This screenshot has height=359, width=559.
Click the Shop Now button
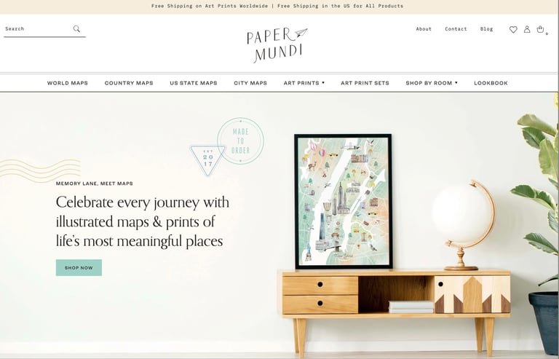pyautogui.click(x=79, y=268)
